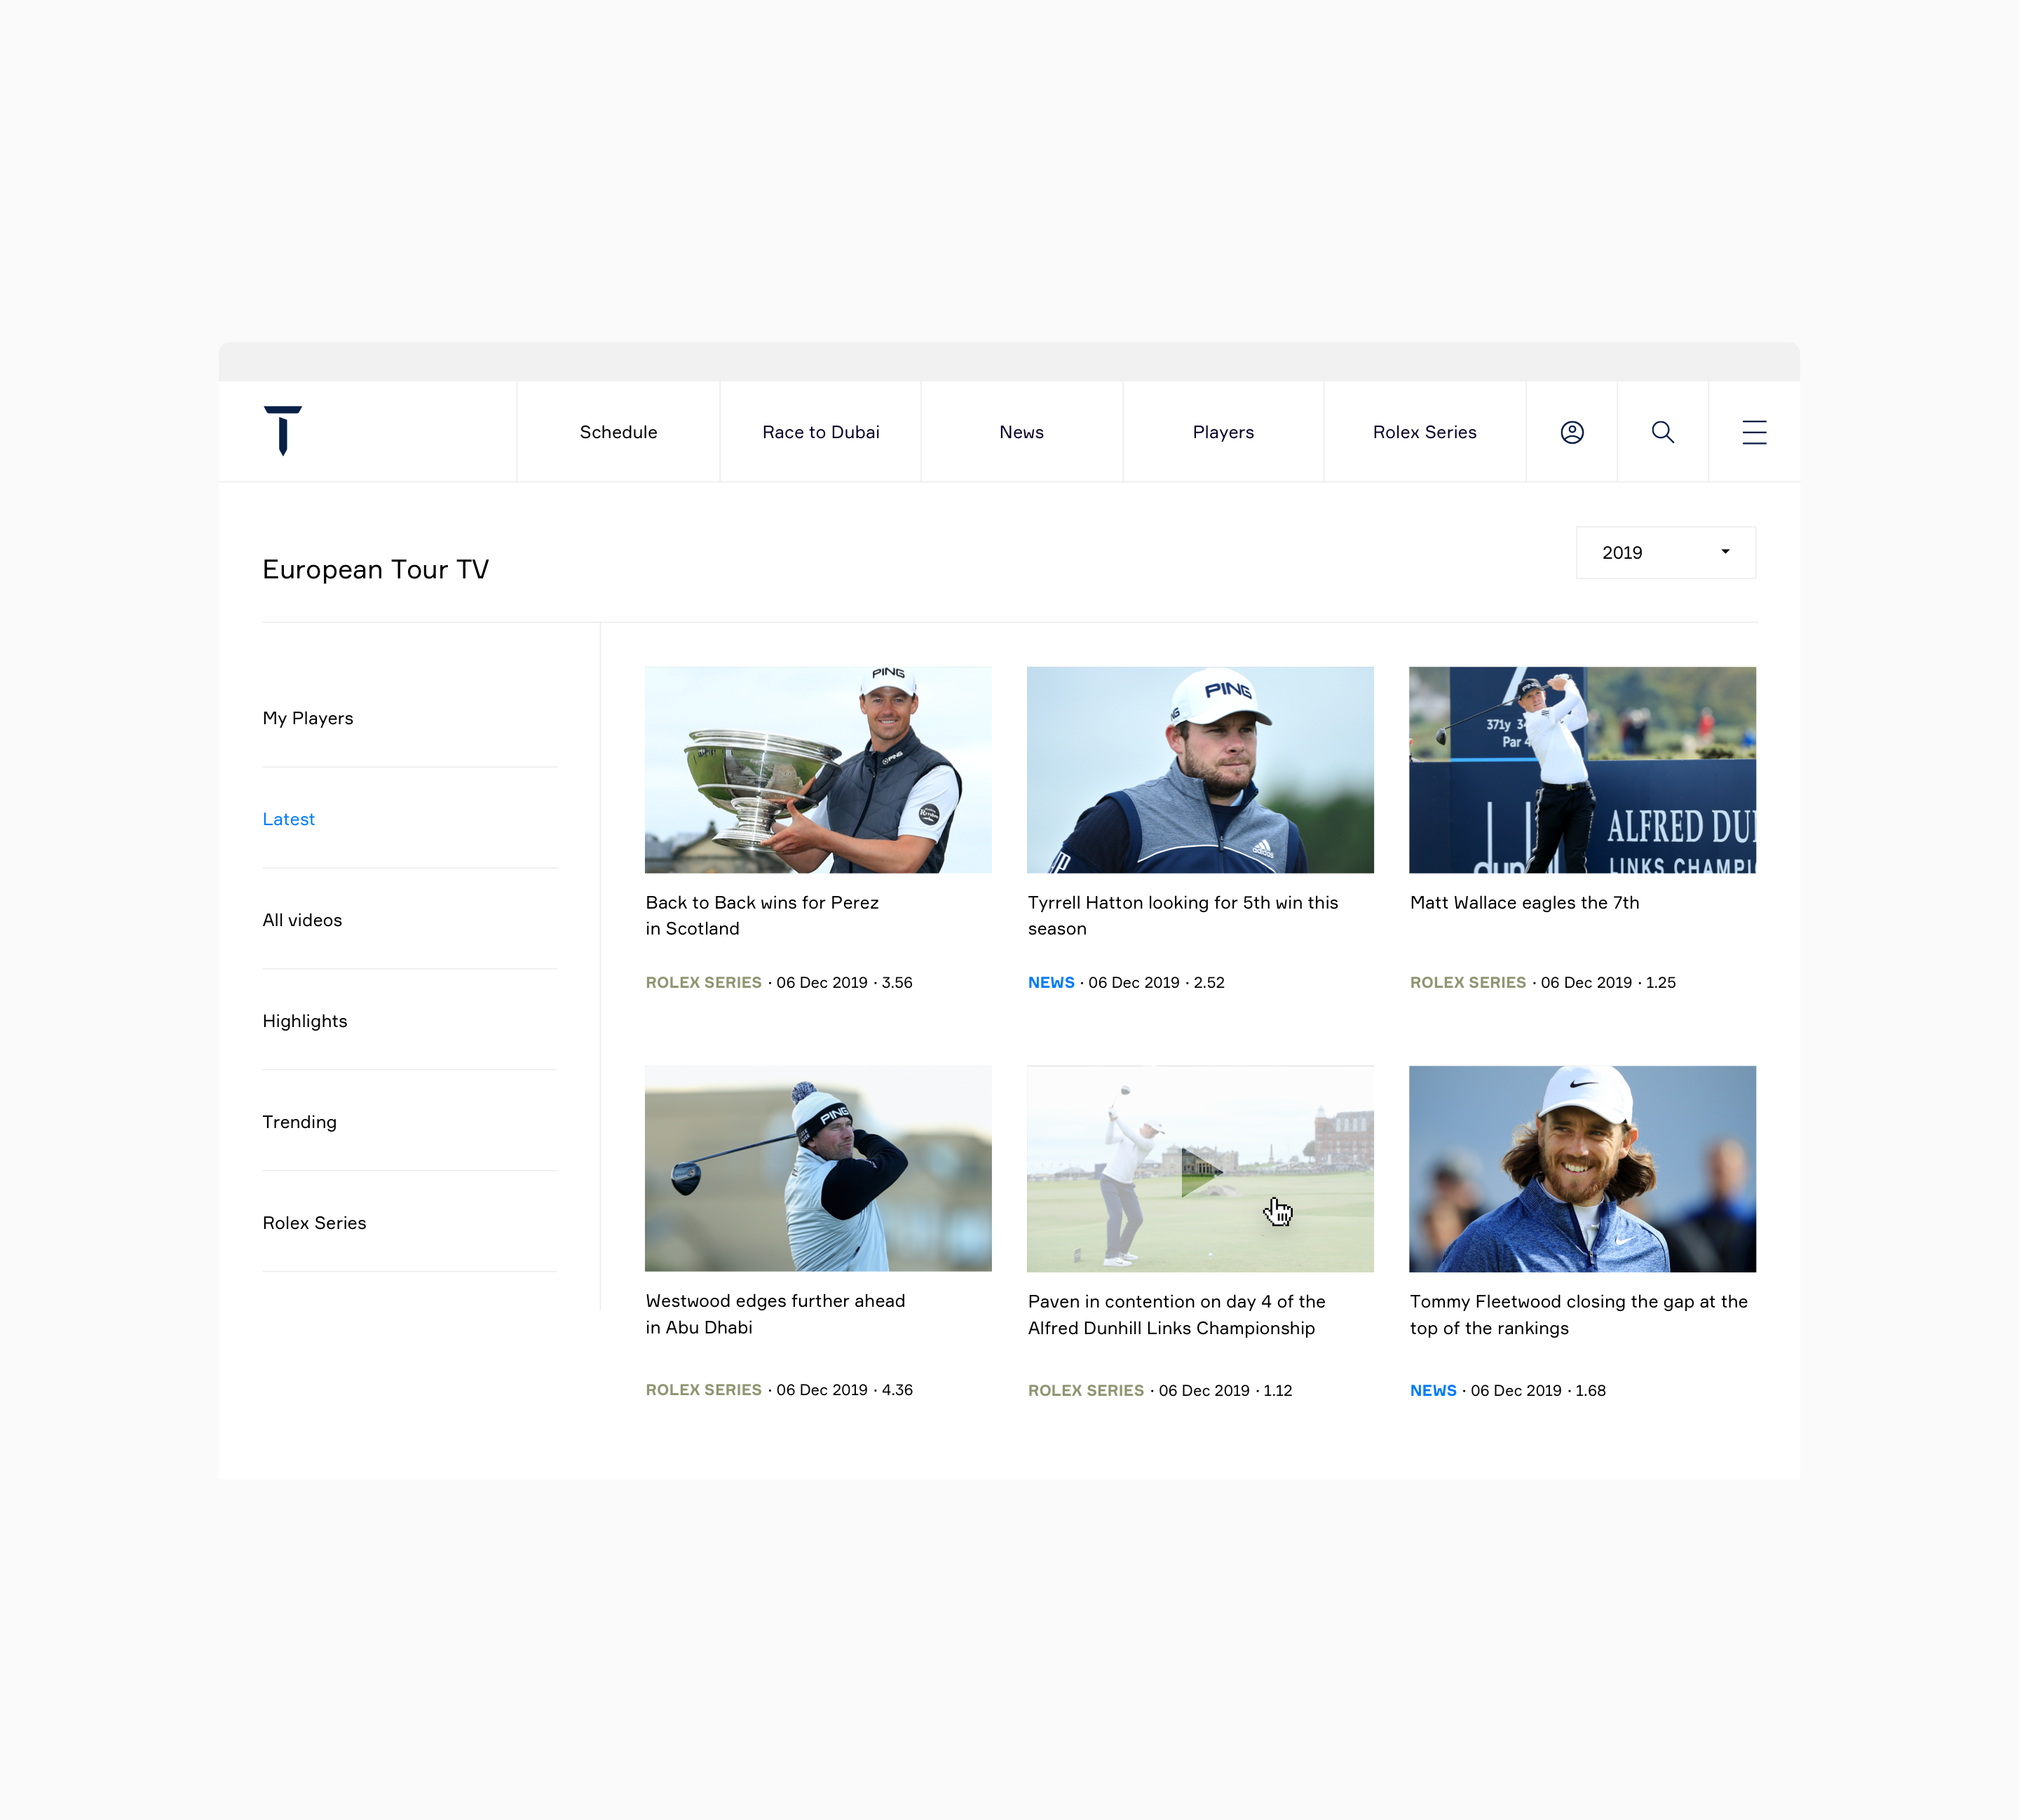Viewport: 2019px width, 1820px height.
Task: Click the European Tour T logo
Action: tap(283, 431)
